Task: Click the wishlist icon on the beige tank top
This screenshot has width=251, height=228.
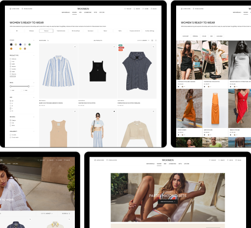Action: (x=75, y=111)
